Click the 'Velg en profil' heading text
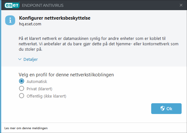The height and width of the screenshot is (133, 187). (66, 75)
